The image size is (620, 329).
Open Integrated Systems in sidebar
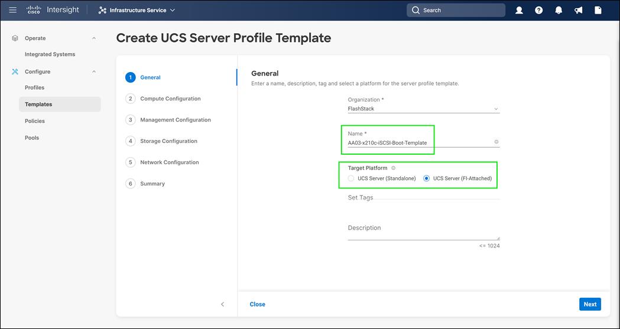[x=50, y=54]
